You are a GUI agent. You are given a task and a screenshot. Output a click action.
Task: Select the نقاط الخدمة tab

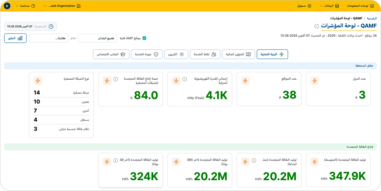pyautogui.click(x=205, y=54)
